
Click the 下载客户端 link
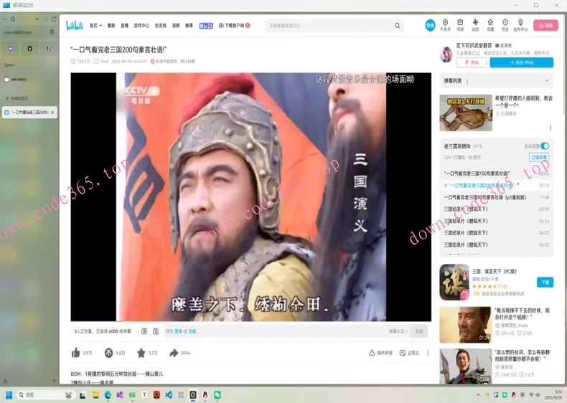pyautogui.click(x=234, y=25)
